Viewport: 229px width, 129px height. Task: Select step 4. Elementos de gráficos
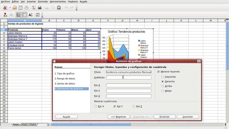coord(72,89)
